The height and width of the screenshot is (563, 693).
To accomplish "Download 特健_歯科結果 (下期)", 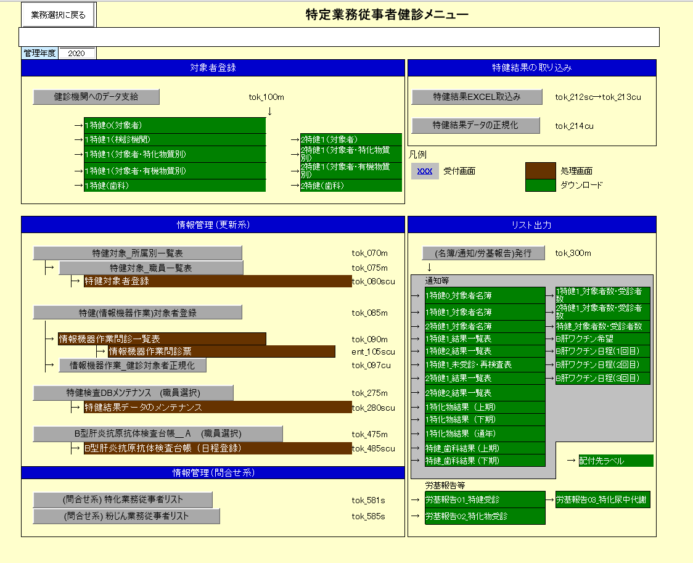I will (485, 461).
